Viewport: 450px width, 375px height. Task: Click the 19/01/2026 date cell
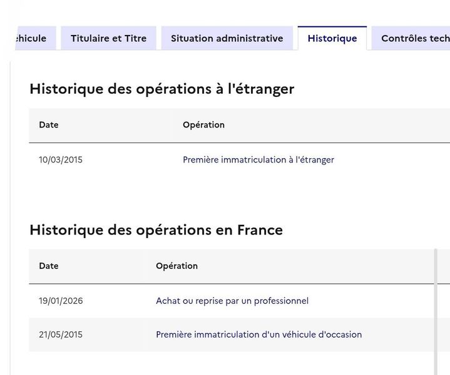pos(61,301)
